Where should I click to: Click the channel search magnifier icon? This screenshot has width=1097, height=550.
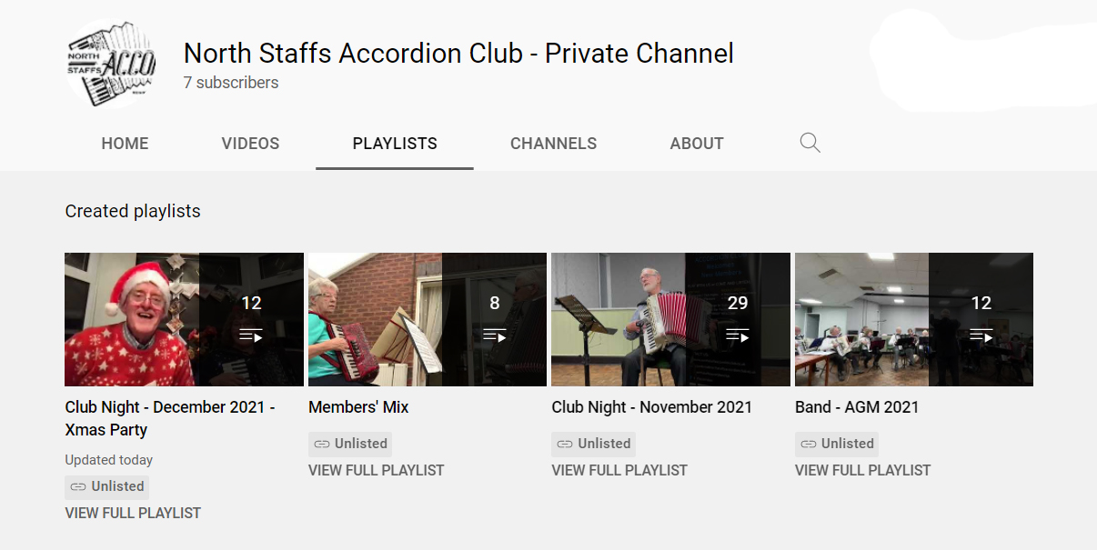coord(810,143)
